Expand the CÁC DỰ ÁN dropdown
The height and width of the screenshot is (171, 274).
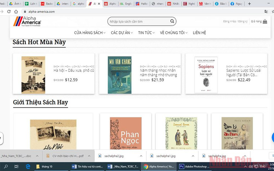pyautogui.click(x=122, y=33)
